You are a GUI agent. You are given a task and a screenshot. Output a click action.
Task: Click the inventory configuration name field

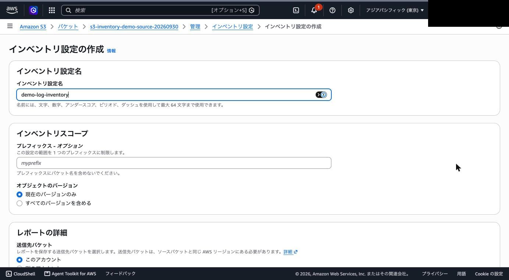tap(174, 95)
